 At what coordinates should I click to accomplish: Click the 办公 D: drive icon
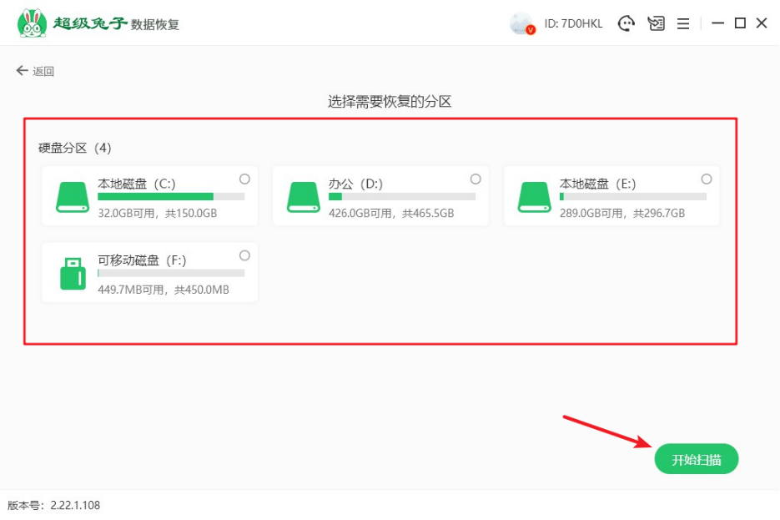(304, 197)
